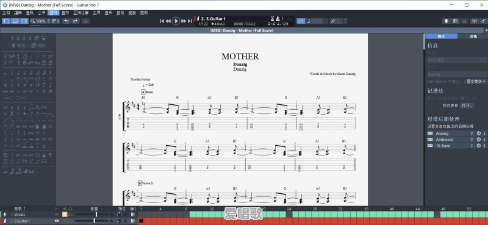Open the 工具 (Tools) menu

97,13
